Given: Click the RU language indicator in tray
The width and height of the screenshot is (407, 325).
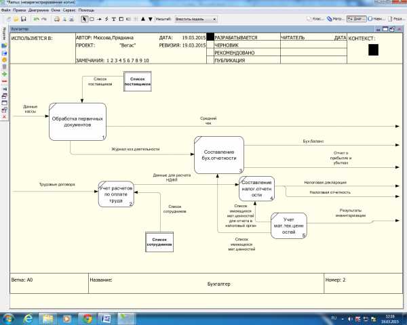Looking at the screenshot, I should click(334, 318).
